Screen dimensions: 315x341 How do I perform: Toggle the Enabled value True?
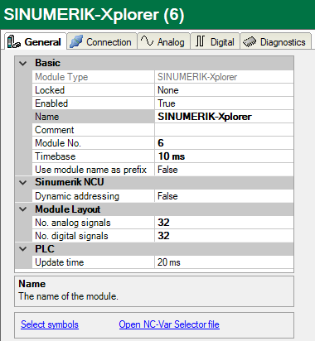(x=224, y=103)
